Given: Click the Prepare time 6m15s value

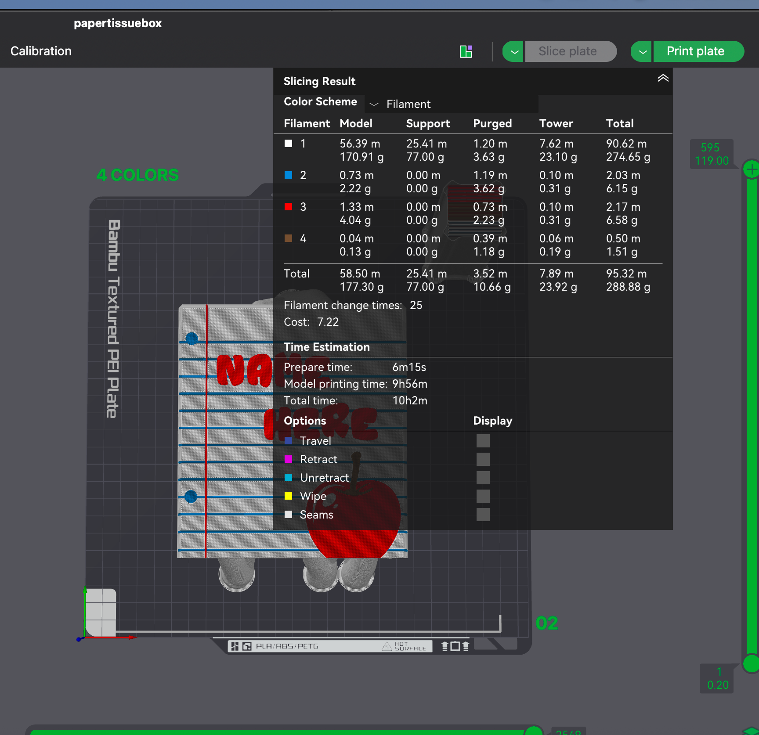Looking at the screenshot, I should pos(409,367).
